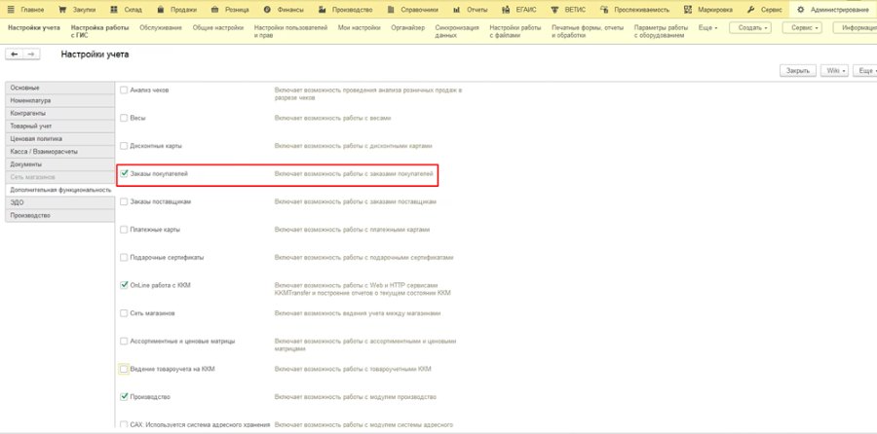Expand the Еще menu in subsection bar
The height and width of the screenshot is (434, 877).
(x=708, y=27)
